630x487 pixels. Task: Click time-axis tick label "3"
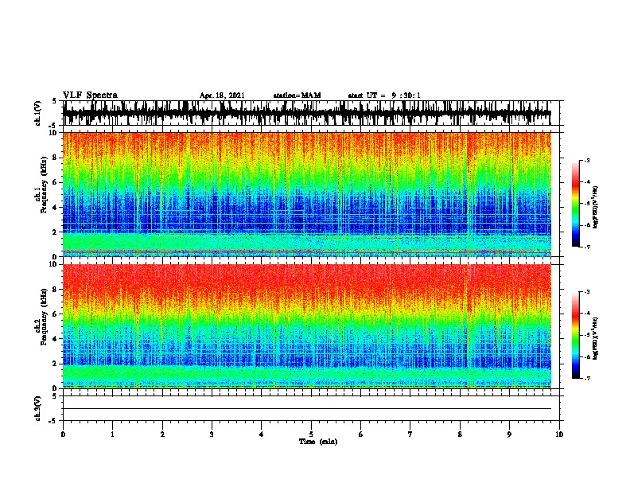[212, 434]
